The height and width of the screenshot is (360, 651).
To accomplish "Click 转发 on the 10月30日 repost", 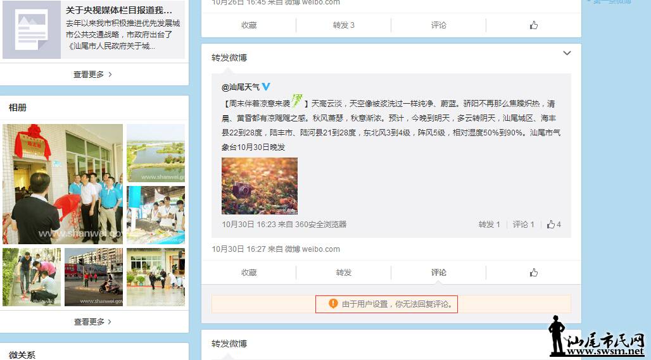I will point(344,273).
